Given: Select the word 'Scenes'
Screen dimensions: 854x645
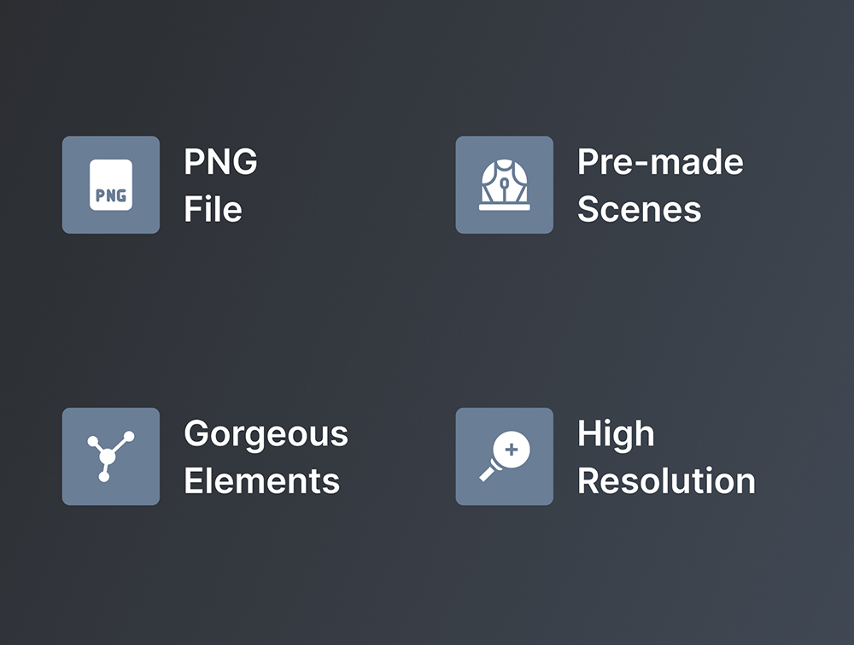Looking at the screenshot, I should 639,209.
